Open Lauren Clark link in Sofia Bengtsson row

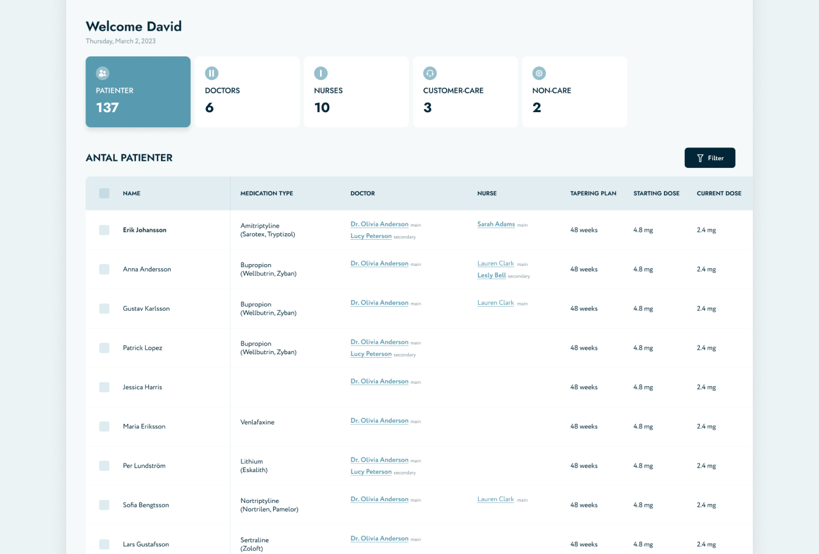[495, 499]
